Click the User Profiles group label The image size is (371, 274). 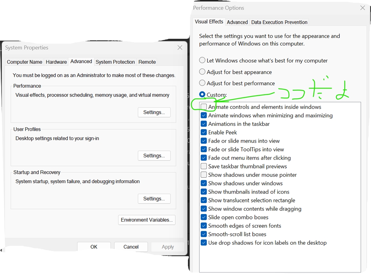click(x=27, y=129)
